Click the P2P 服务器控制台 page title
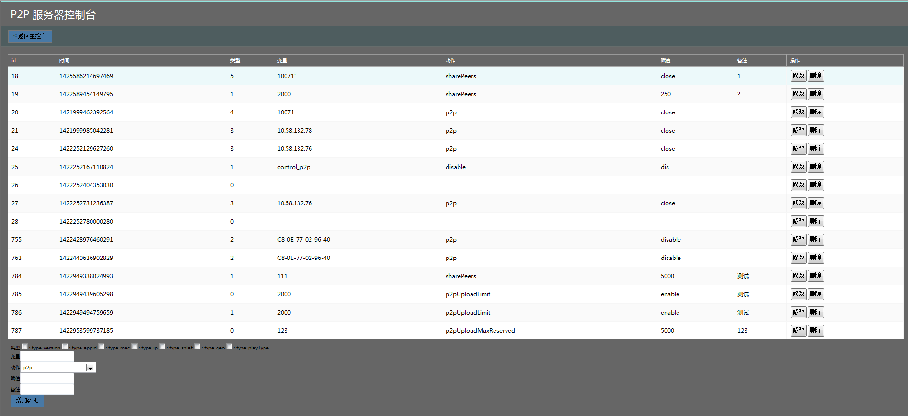908x416 pixels. click(x=53, y=15)
